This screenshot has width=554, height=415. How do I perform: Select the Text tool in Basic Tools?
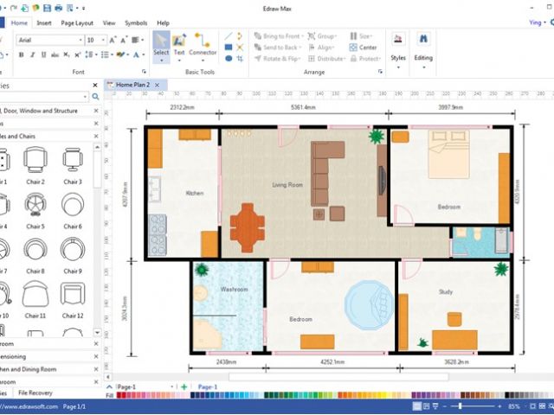coord(179,45)
